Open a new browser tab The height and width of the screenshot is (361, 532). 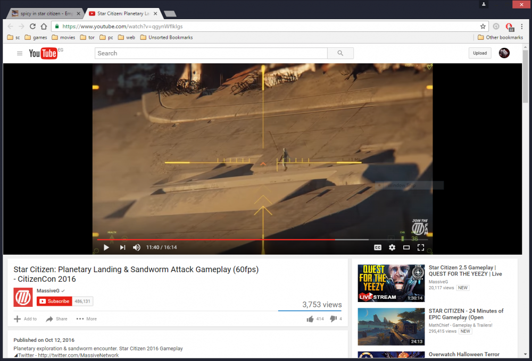click(170, 14)
